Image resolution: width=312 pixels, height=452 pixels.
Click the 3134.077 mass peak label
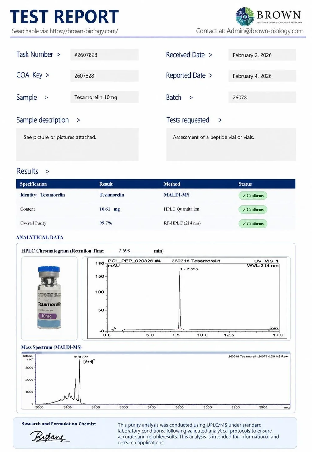[x=81, y=357]
